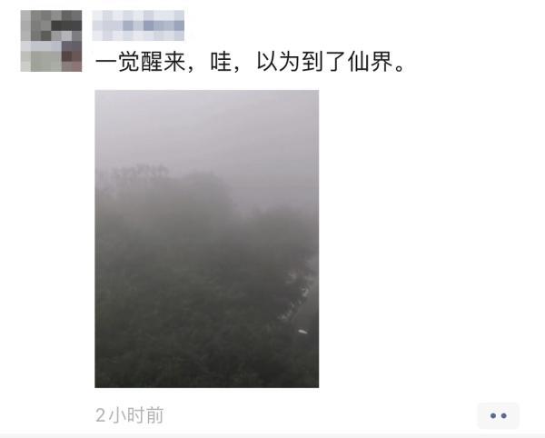
Task: Open the blurred username's profile
Action: 138,25
